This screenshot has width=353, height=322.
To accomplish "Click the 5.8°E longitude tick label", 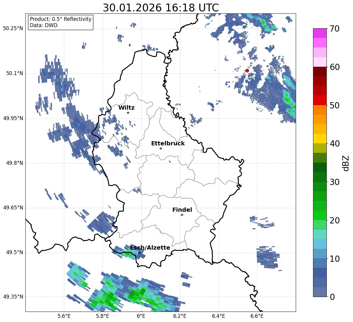I will point(103,316).
